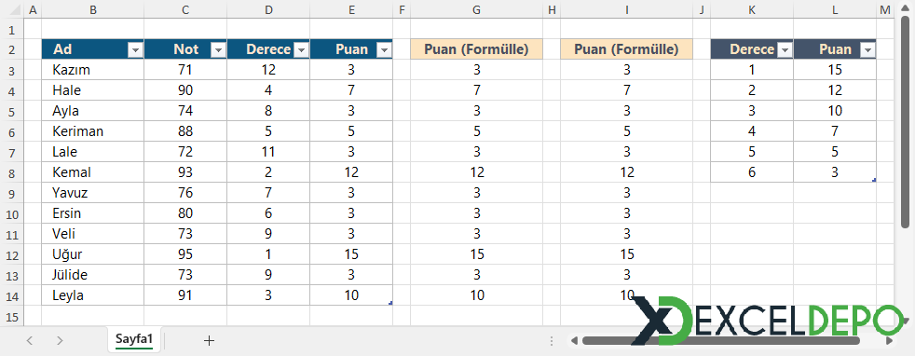Screen dimensions: 915x356
Task: Click the Puan (Formülle) header in column I
Action: click(x=626, y=49)
